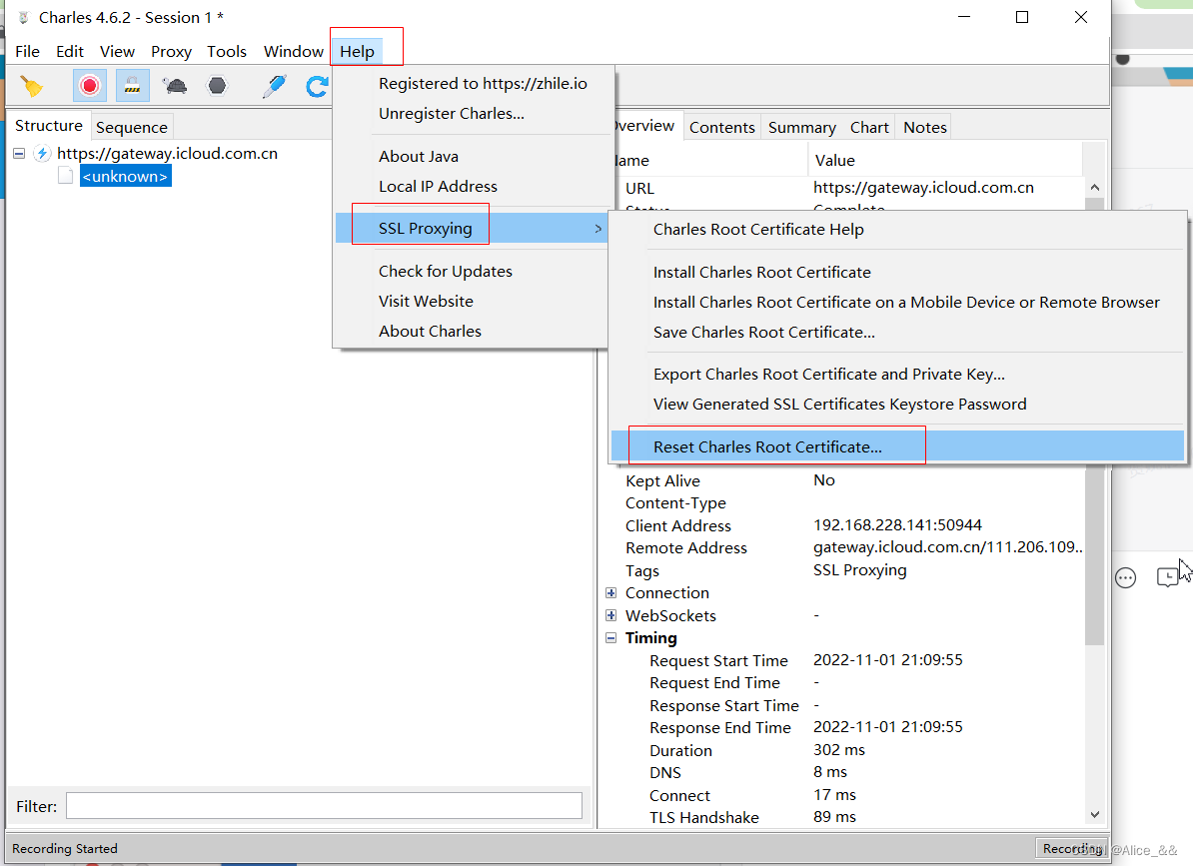Viewport: 1193px width, 866px height.
Task: Select Save Charles Root Certificate...
Action: coord(764,333)
